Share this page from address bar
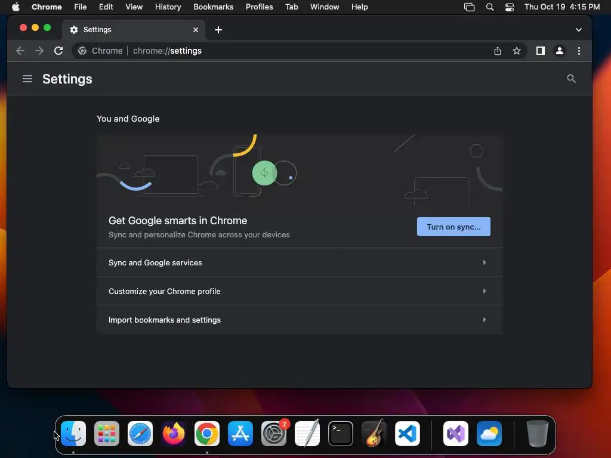 498,51
